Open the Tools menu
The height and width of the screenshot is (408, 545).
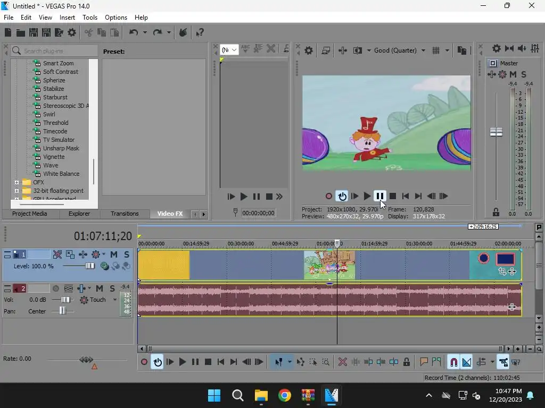[x=90, y=18]
